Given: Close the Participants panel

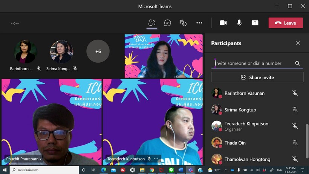Looking at the screenshot, I should click(x=298, y=43).
